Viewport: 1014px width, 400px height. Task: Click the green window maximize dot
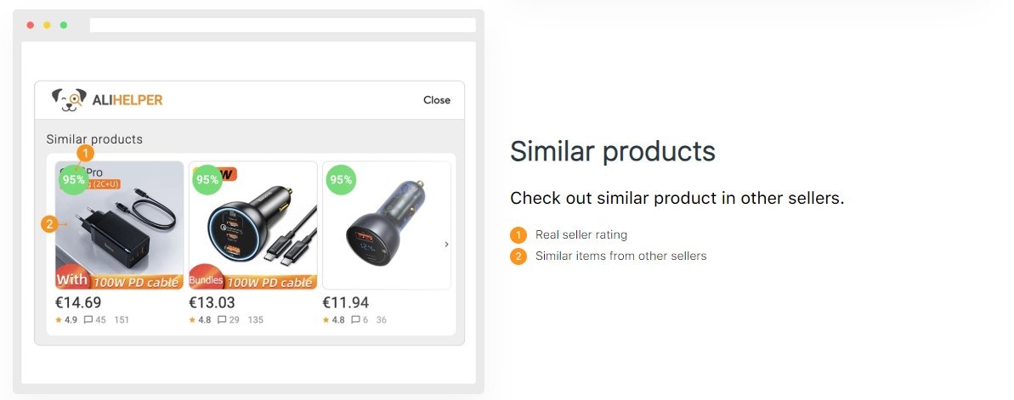pyautogui.click(x=64, y=25)
